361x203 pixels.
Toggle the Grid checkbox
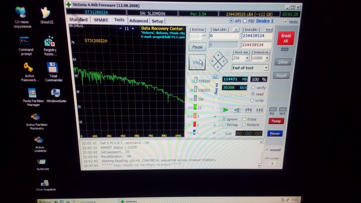click(222, 134)
